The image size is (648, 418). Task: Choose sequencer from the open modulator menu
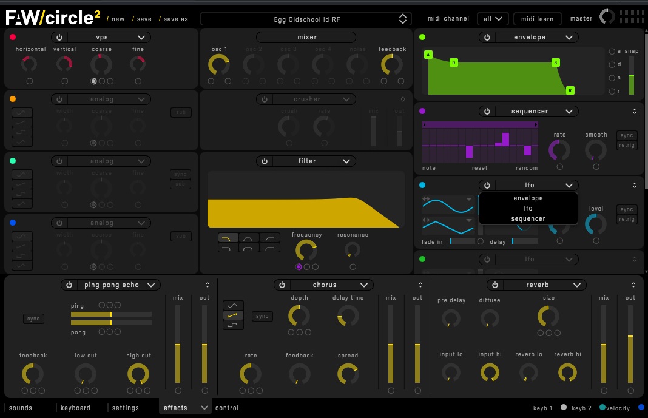(528, 218)
